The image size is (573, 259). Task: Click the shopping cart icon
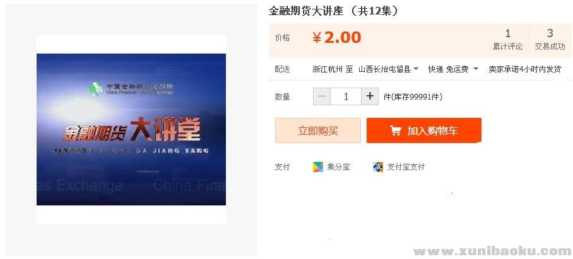point(396,130)
